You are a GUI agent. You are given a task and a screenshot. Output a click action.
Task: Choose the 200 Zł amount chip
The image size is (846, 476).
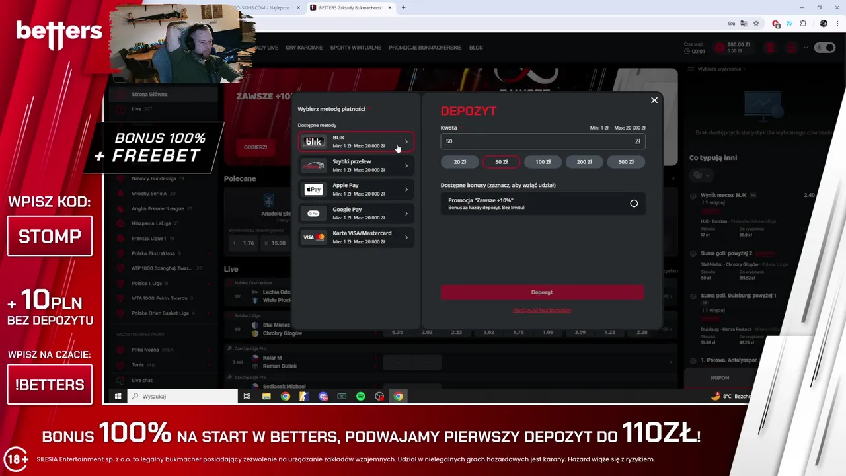[x=584, y=162]
